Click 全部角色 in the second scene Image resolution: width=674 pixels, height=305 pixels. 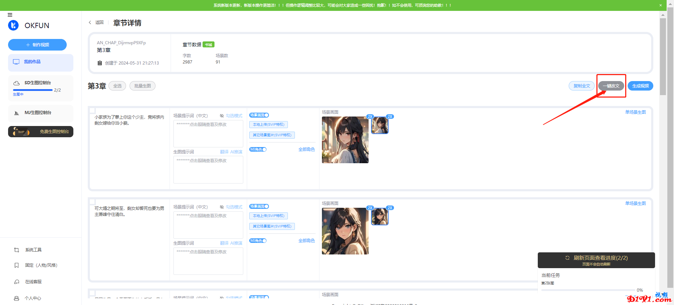tap(306, 241)
